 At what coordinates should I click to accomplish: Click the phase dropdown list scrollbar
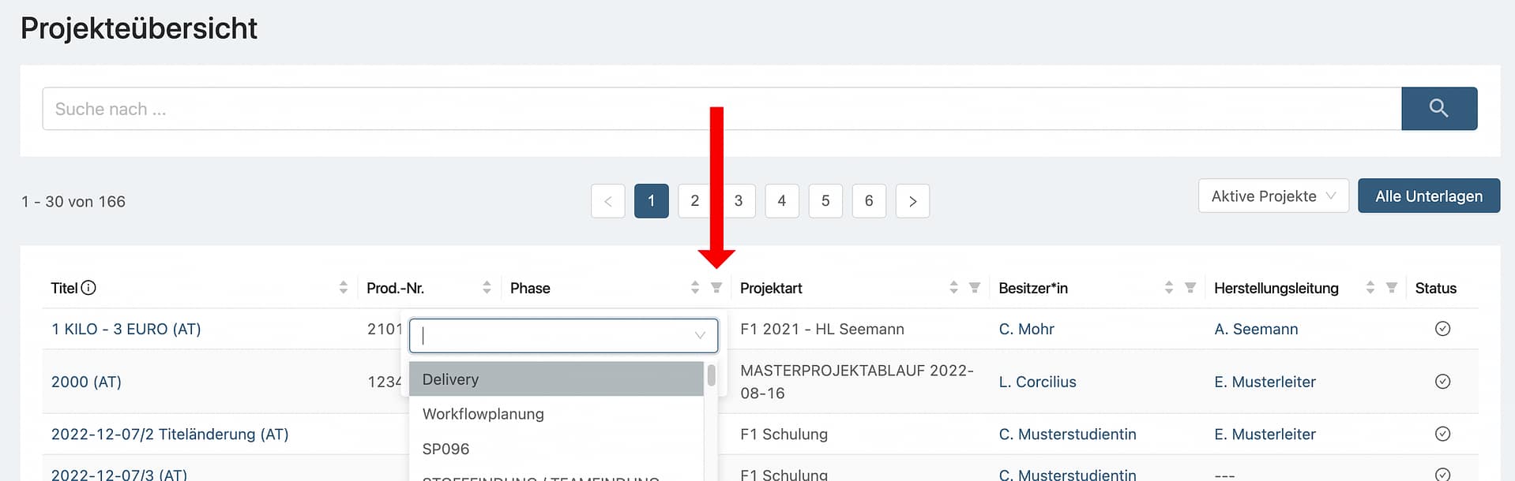711,375
